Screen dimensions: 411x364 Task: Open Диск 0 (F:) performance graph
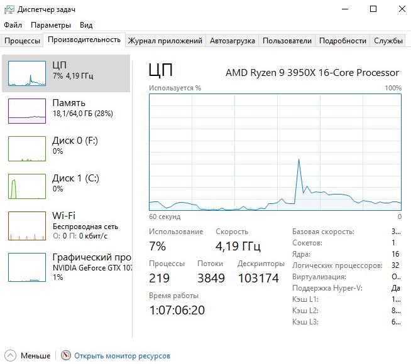[26, 149]
